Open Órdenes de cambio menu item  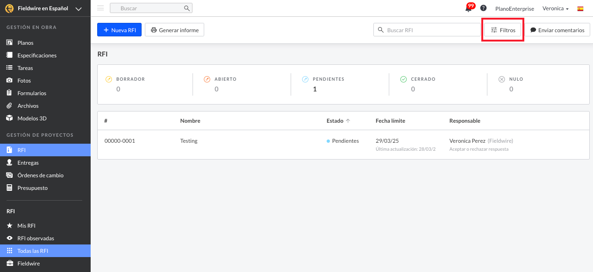tap(40, 175)
